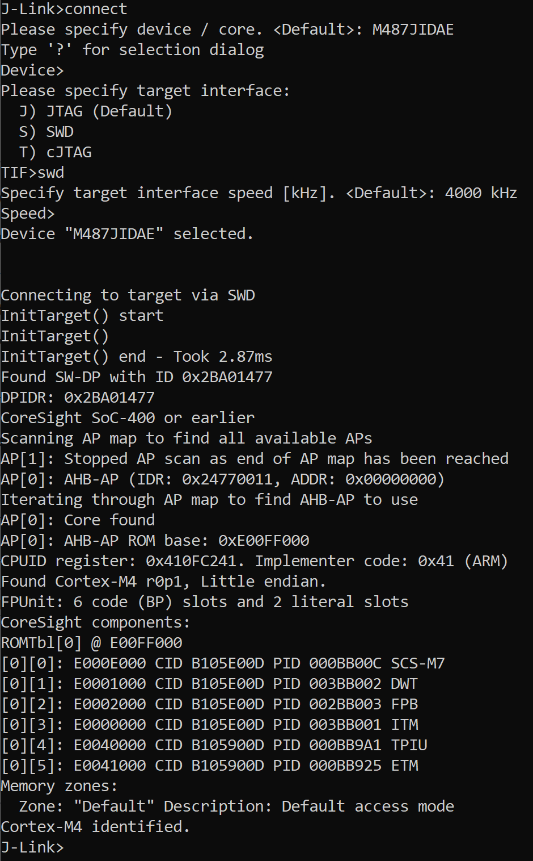Click the AHB-AP ROM base address 0xE00FF000

point(264,541)
